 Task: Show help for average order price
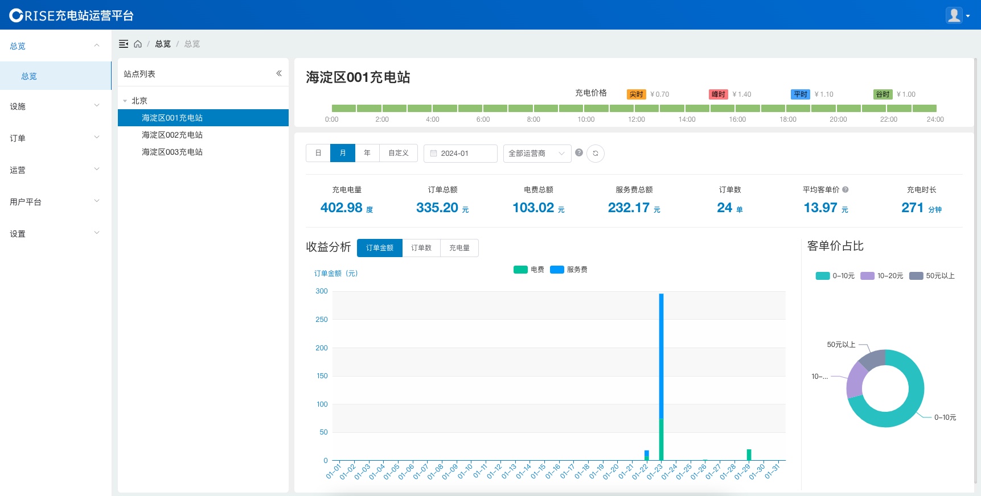(845, 189)
